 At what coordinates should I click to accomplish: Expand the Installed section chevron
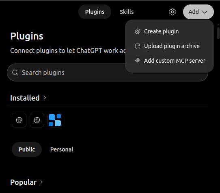click(x=45, y=98)
